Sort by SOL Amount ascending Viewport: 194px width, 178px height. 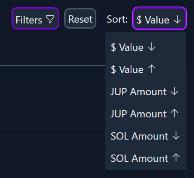[x=146, y=158]
